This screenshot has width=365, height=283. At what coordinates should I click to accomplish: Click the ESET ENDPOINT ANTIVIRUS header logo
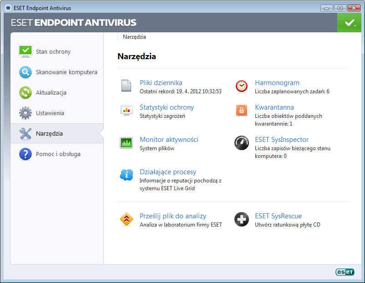tap(74, 23)
